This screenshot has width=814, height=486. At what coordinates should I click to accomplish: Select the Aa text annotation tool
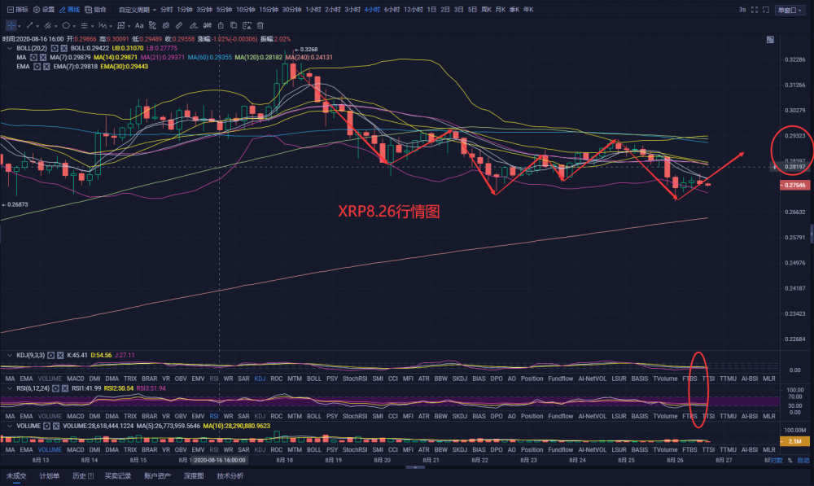(139, 25)
